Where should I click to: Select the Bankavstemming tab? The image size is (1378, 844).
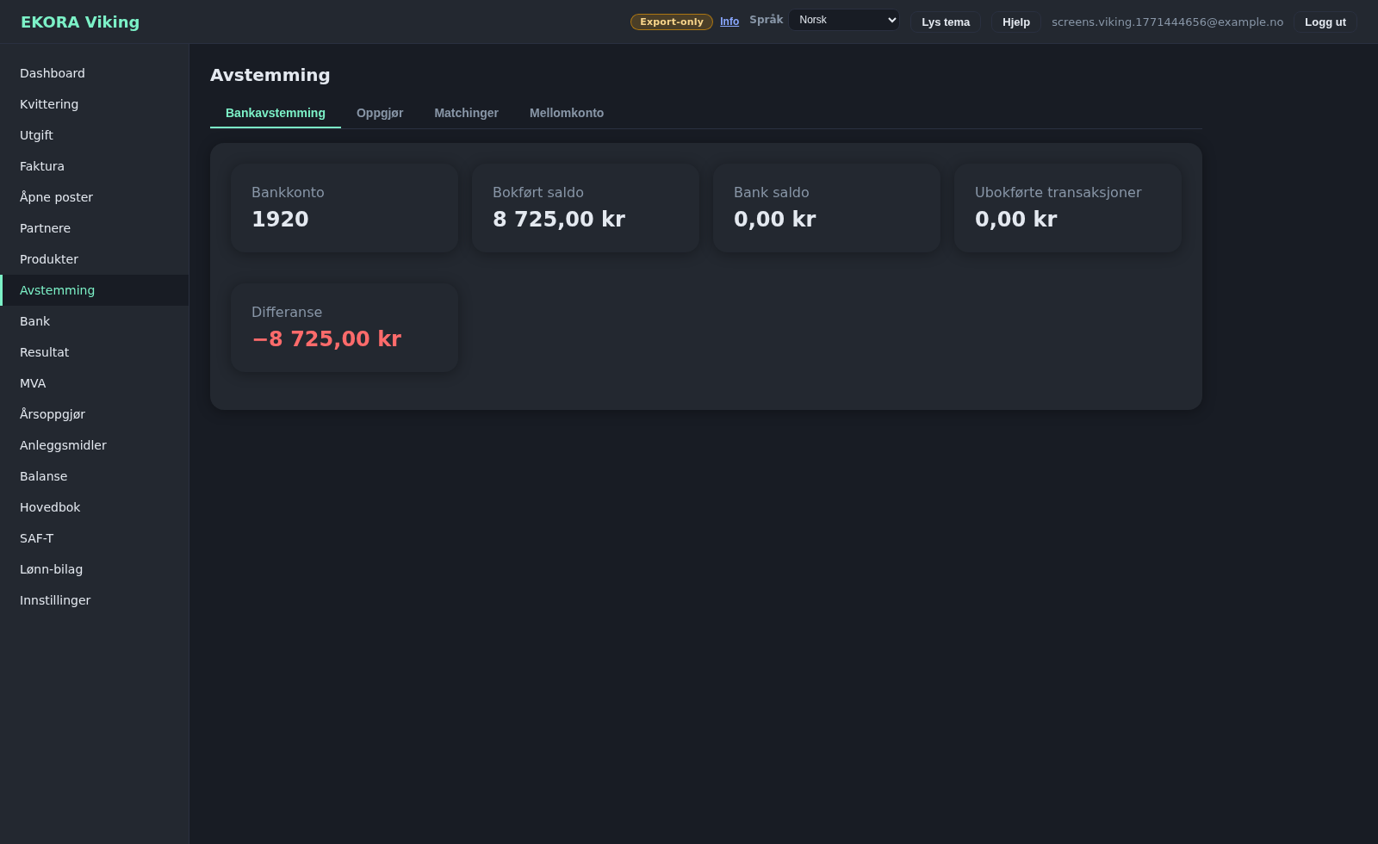(276, 113)
